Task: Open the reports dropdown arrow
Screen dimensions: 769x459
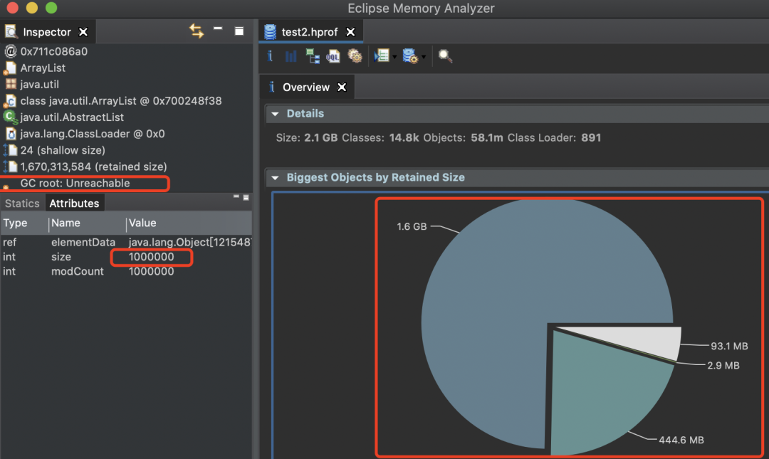Action: (393, 57)
